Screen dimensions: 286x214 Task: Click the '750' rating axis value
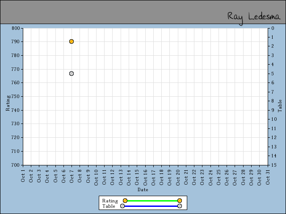pos(16,96)
